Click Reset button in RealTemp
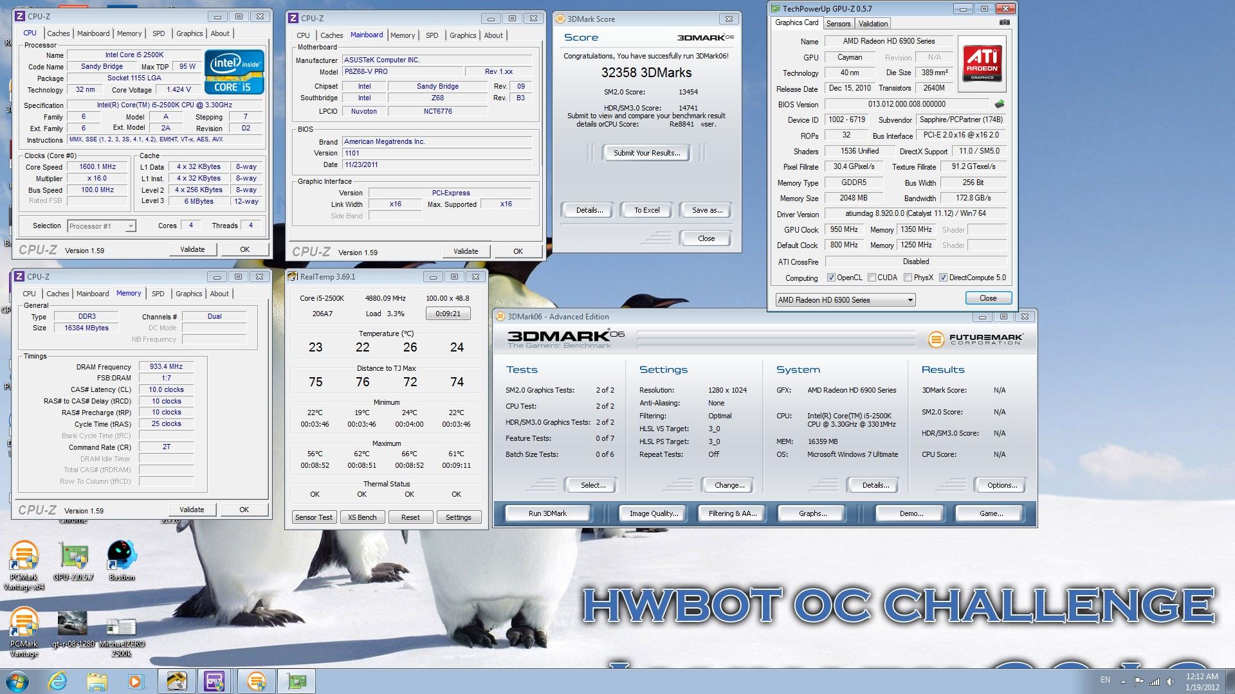This screenshot has width=1235, height=694. (410, 517)
